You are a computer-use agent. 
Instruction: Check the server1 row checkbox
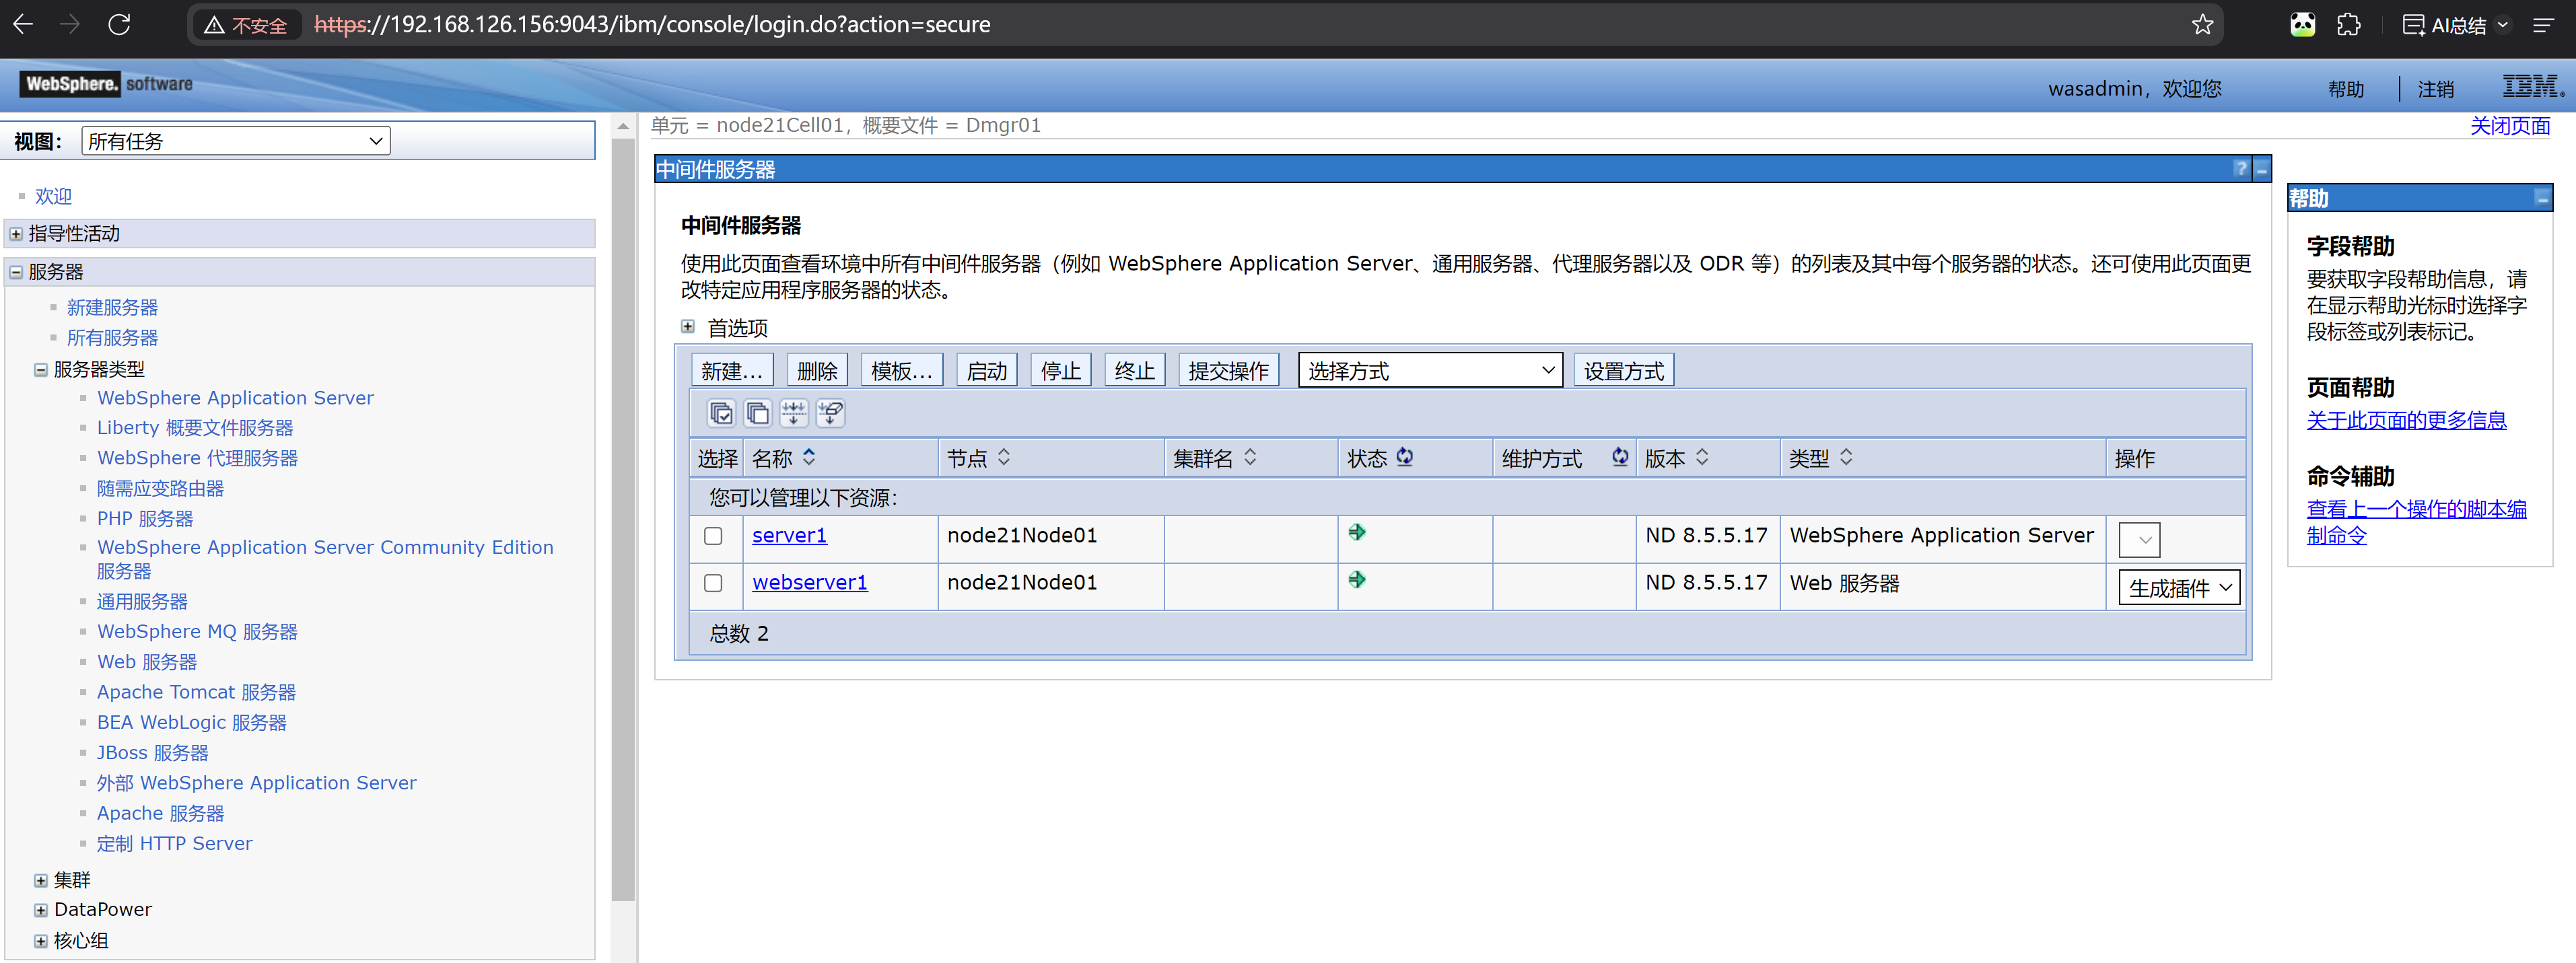(x=713, y=536)
